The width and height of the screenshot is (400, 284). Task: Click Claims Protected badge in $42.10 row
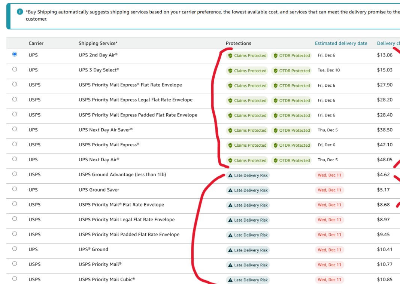tap(247, 145)
